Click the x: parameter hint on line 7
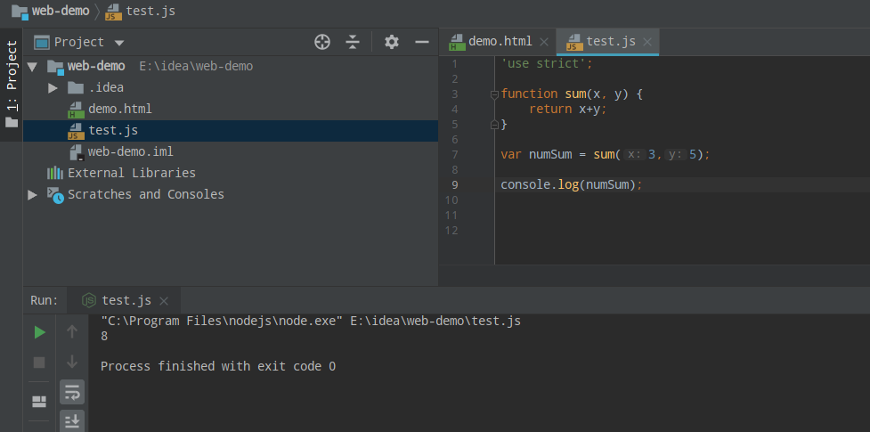 (x=635, y=154)
